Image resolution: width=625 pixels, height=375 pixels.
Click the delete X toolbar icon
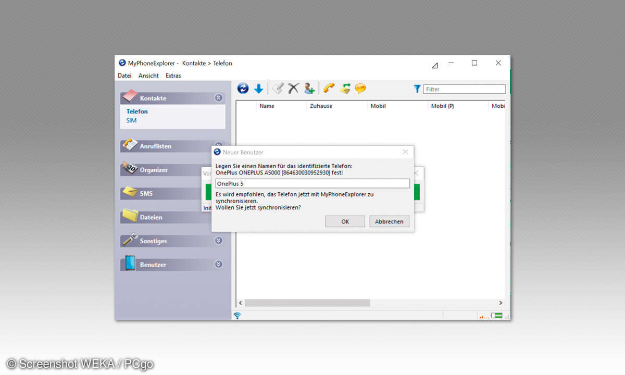coord(293,89)
